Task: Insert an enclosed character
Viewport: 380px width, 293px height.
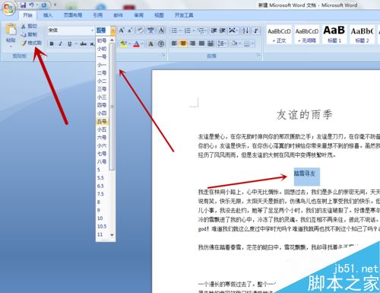Action: [161, 44]
